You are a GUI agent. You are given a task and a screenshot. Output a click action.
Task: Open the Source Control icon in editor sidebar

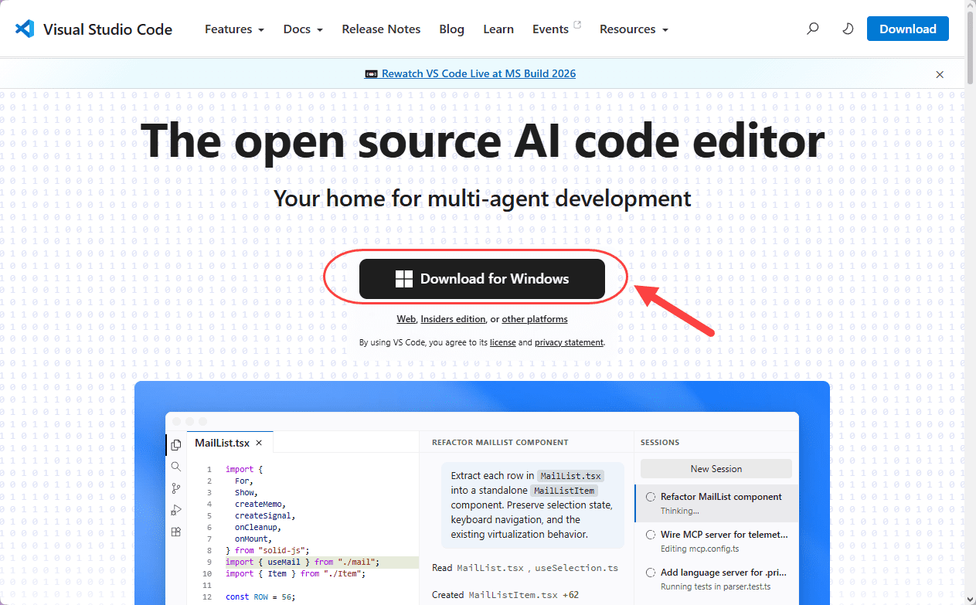tap(176, 488)
